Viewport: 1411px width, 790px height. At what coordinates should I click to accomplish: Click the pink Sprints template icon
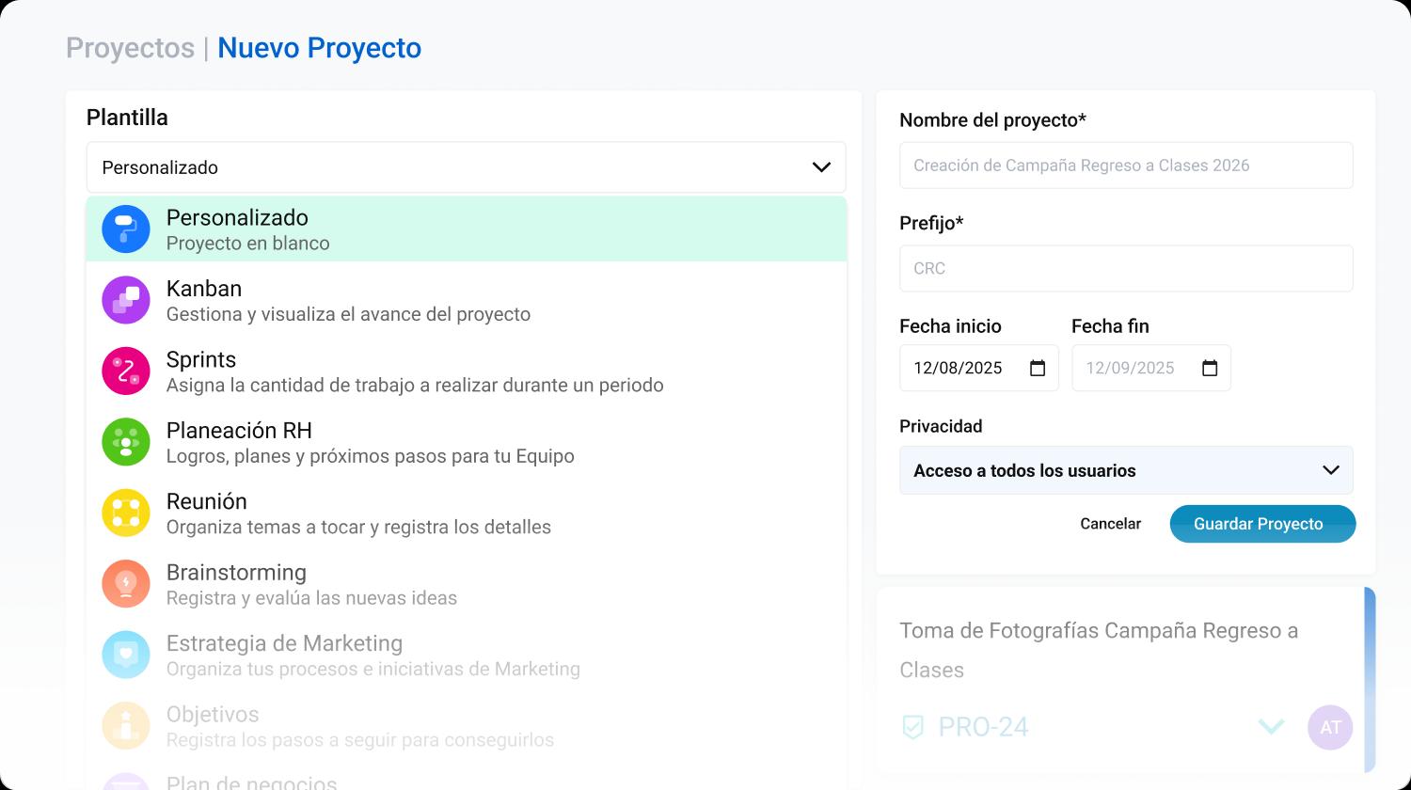126,371
